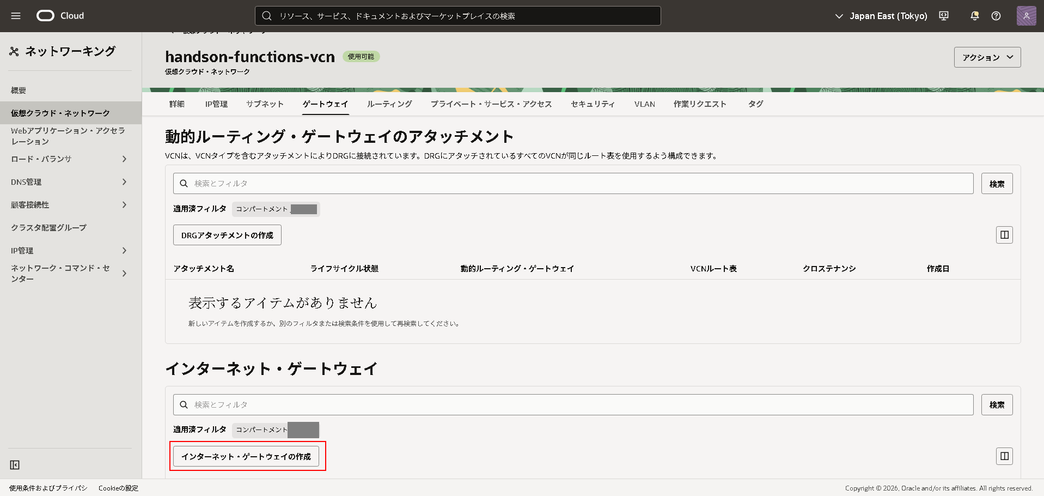
Task: Click the DRG section コンパートメント filter chip
Action: pos(276,209)
